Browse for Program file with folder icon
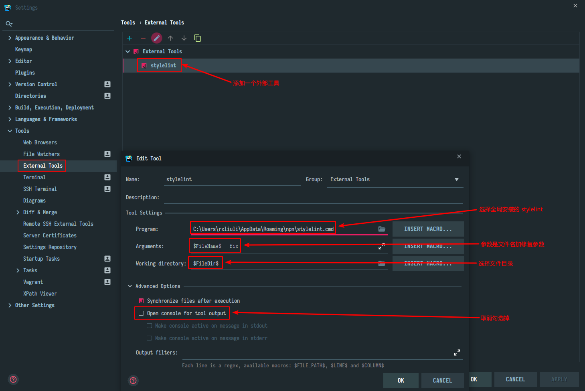This screenshot has width=585, height=391. pos(382,229)
